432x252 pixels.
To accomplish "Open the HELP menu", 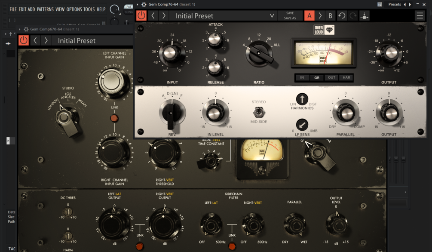I will click(x=101, y=9).
